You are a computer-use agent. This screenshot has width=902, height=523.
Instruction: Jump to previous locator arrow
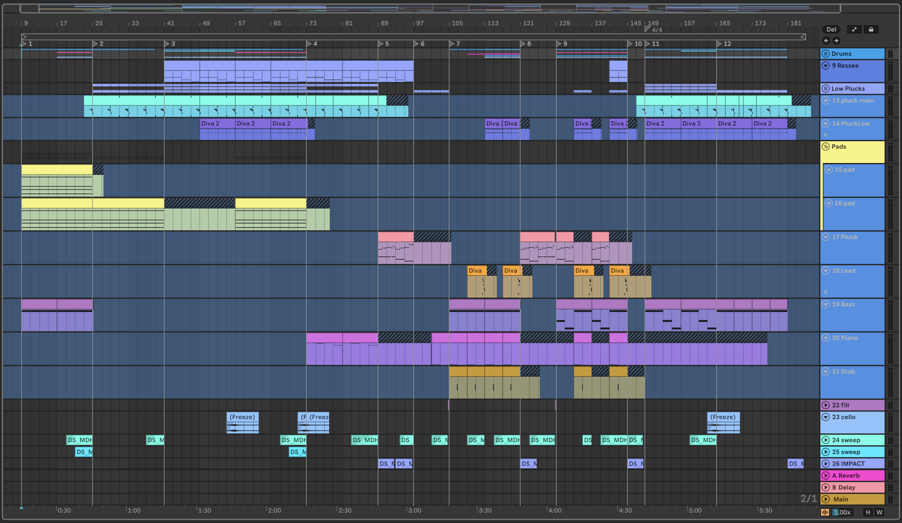[826, 40]
